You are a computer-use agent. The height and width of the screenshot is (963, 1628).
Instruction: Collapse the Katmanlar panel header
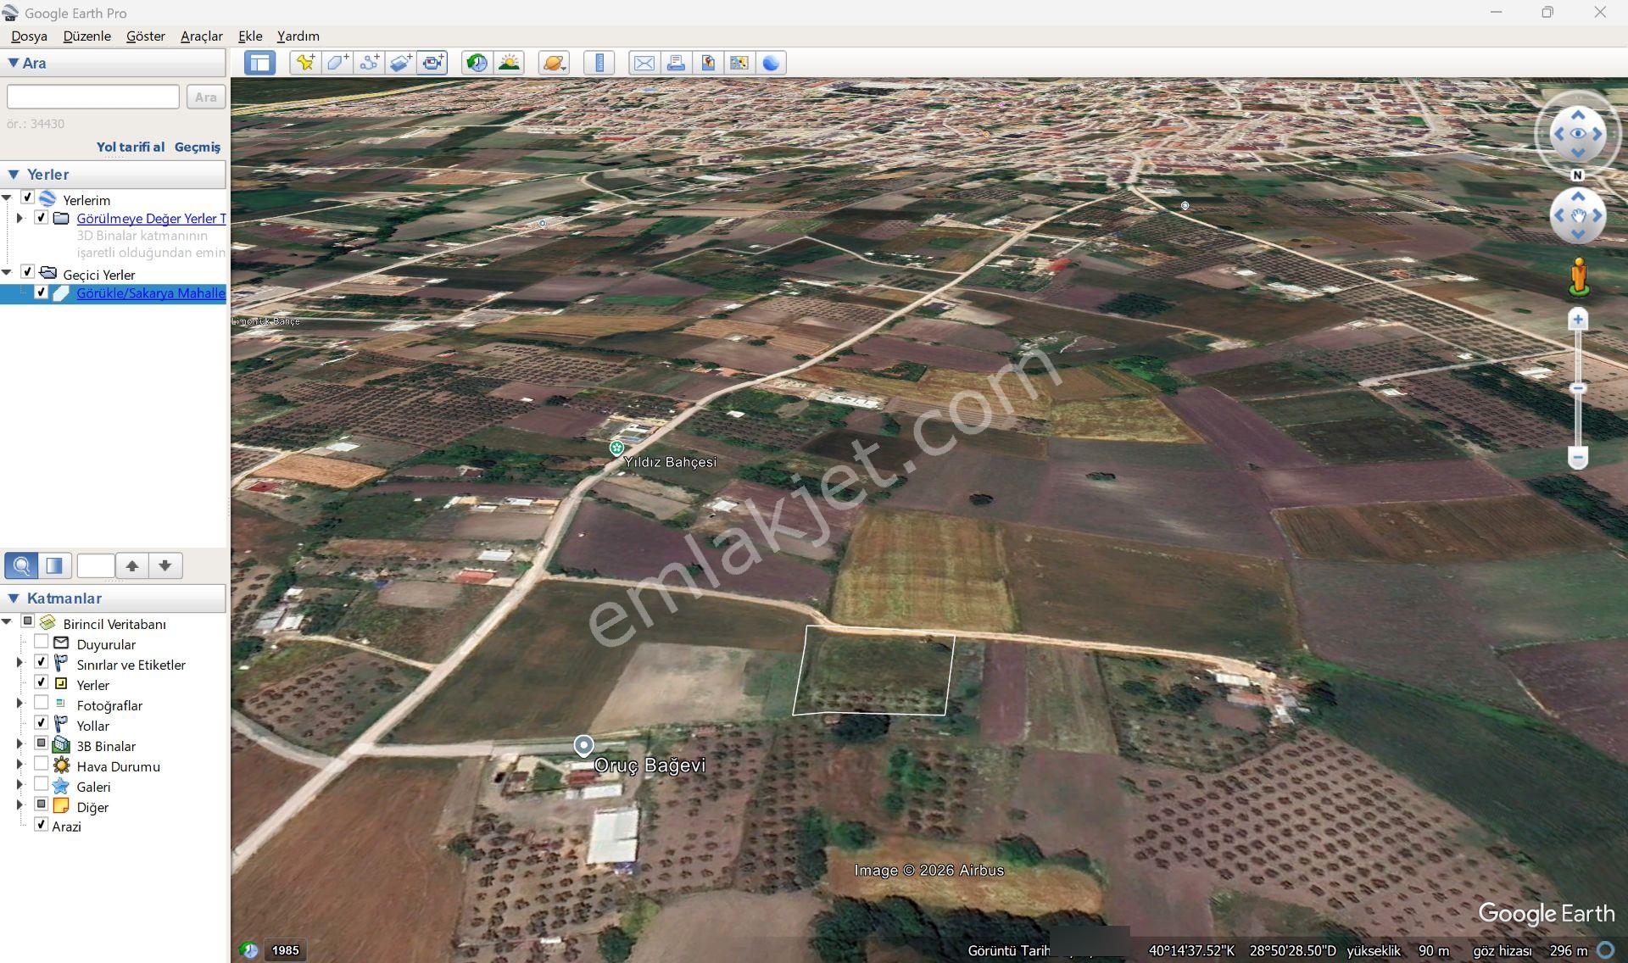[14, 598]
